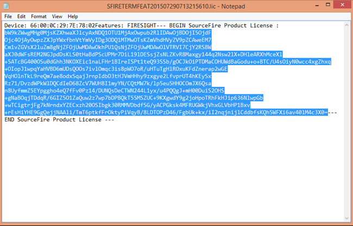Click the line starting with +rEsHiYHE9
This screenshot has height=226, width=353.
(171, 112)
